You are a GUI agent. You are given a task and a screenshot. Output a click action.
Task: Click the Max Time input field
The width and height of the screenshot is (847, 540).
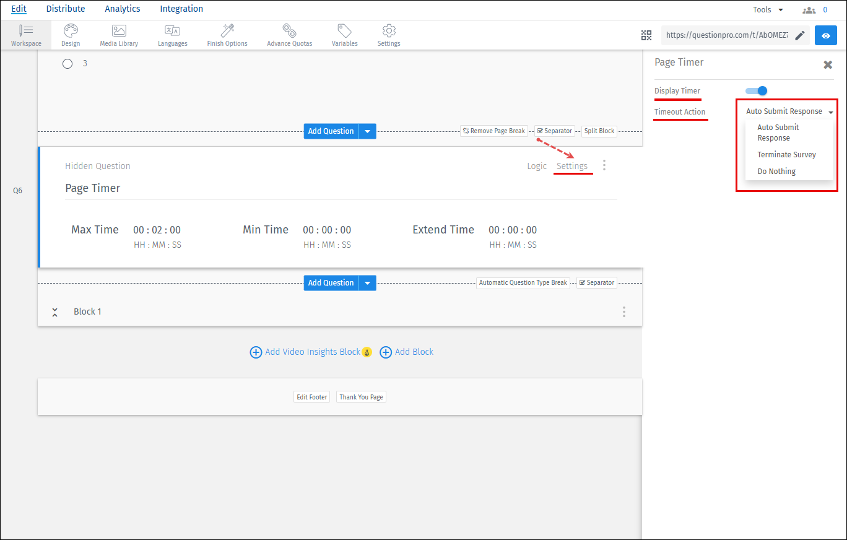(157, 229)
